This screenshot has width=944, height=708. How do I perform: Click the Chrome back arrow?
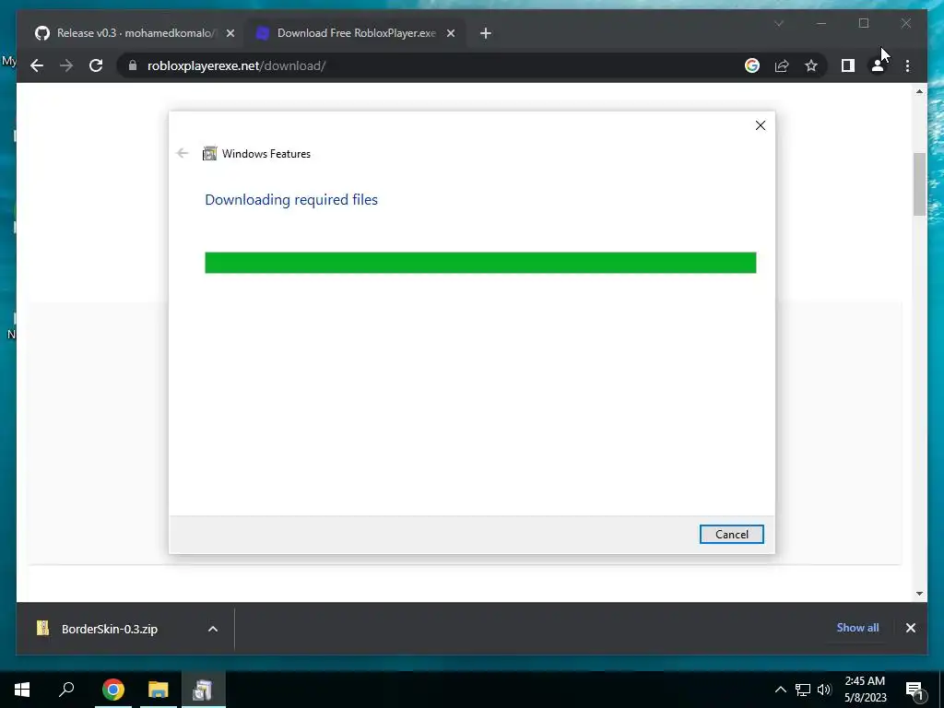[37, 65]
